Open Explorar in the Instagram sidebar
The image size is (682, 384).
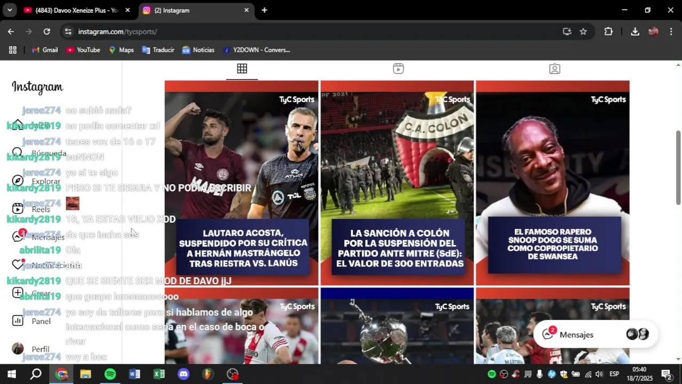pos(37,181)
